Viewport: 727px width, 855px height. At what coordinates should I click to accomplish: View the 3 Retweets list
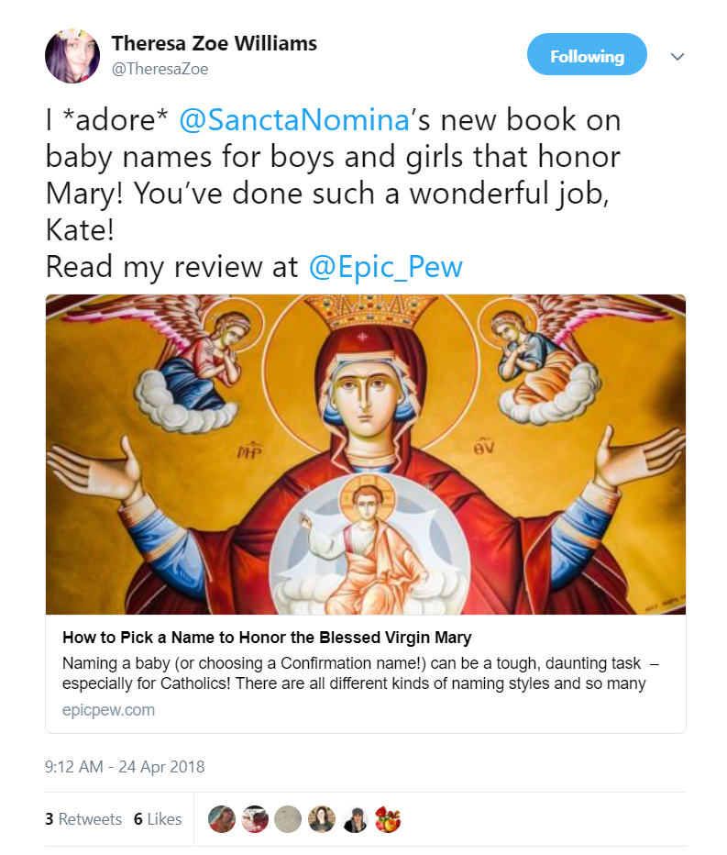tap(83, 819)
